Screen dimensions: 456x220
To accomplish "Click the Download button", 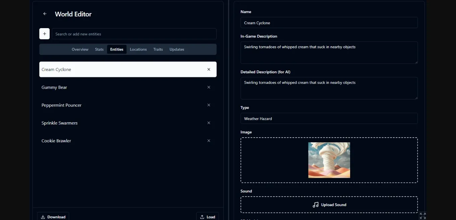I will [53, 217].
